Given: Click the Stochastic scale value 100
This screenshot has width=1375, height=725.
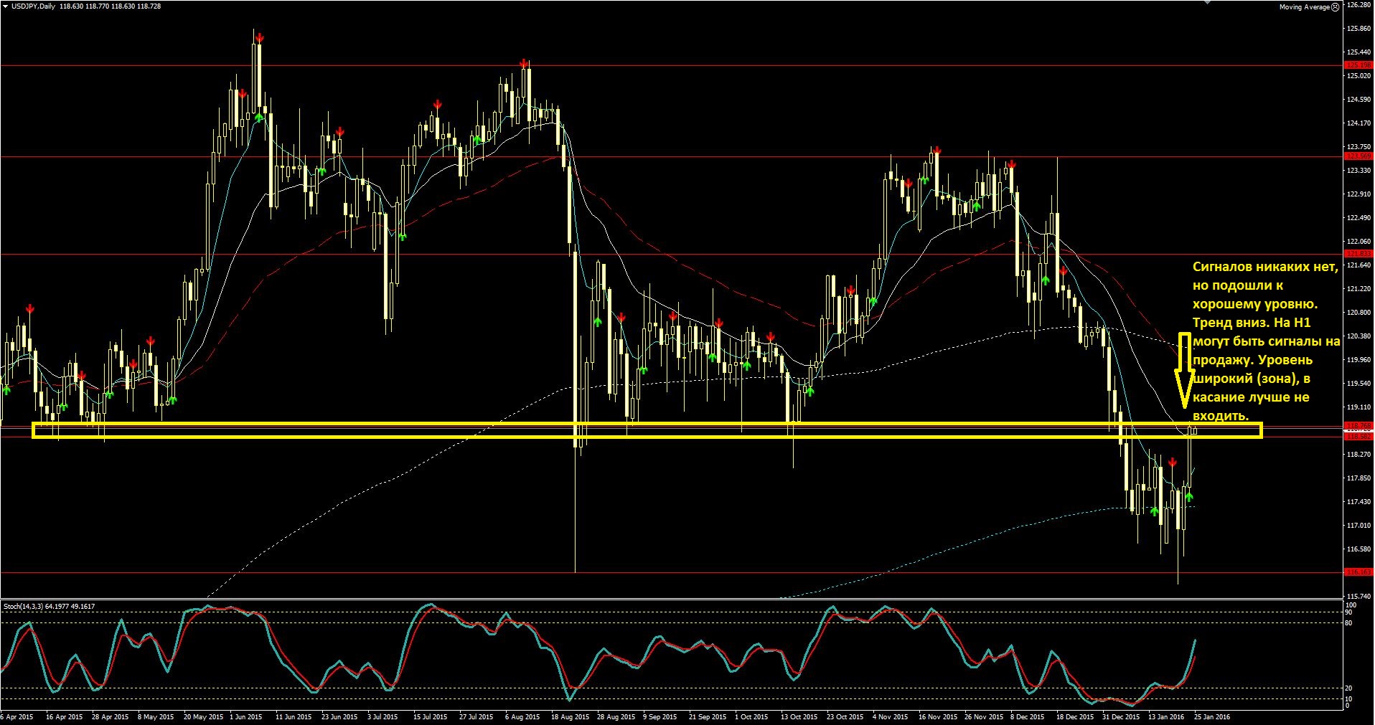Looking at the screenshot, I should [1351, 606].
